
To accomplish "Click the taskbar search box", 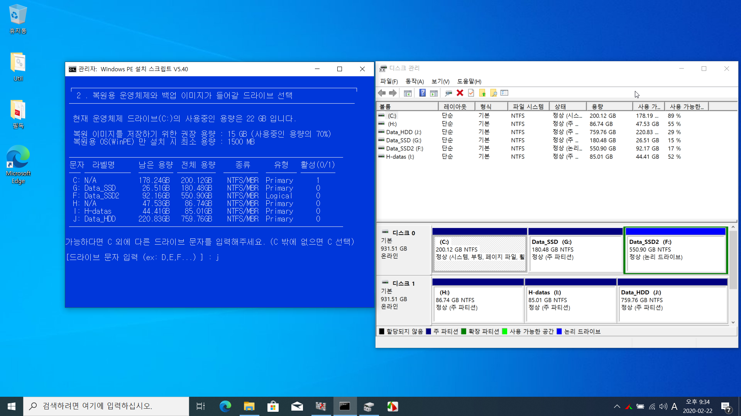I will point(106,406).
